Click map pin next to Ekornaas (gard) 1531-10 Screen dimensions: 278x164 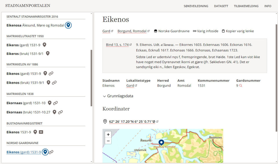(50, 103)
